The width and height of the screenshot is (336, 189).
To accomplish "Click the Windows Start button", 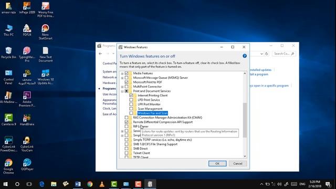I will [x=5, y=184].
